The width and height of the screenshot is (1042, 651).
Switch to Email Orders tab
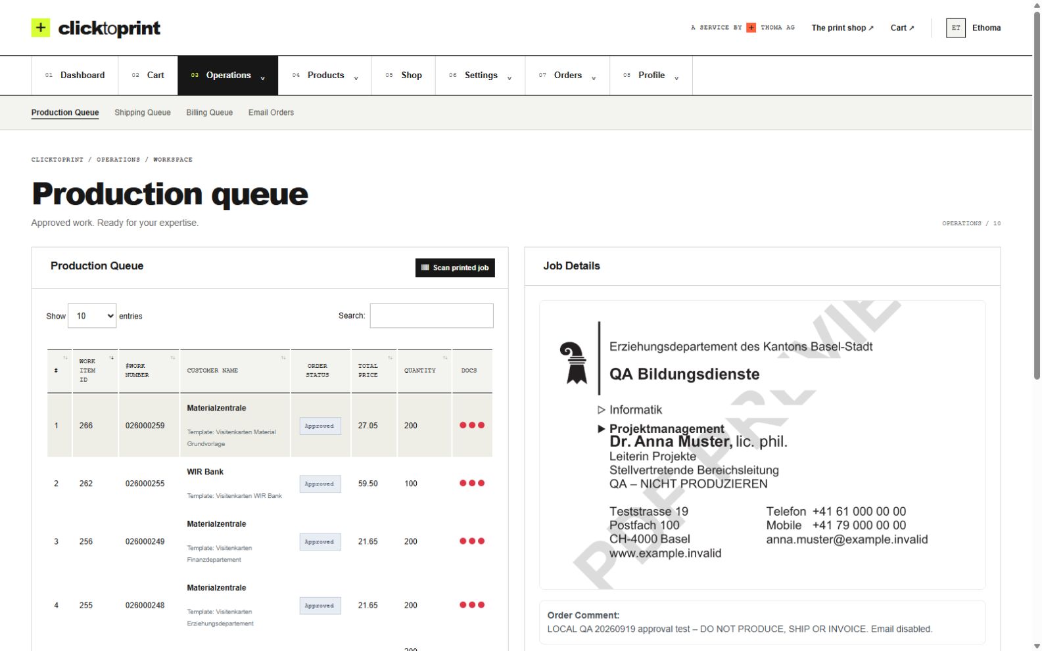tap(271, 112)
